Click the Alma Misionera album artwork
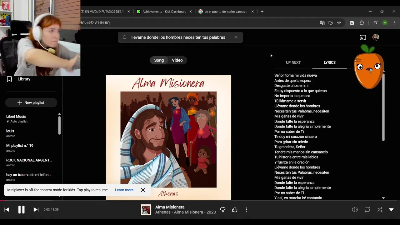This screenshot has height=225, width=400. pos(168,137)
